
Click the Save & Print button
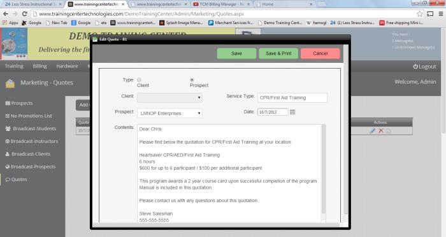(278, 53)
